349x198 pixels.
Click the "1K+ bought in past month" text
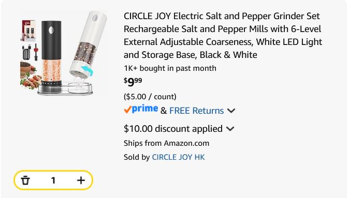point(170,68)
